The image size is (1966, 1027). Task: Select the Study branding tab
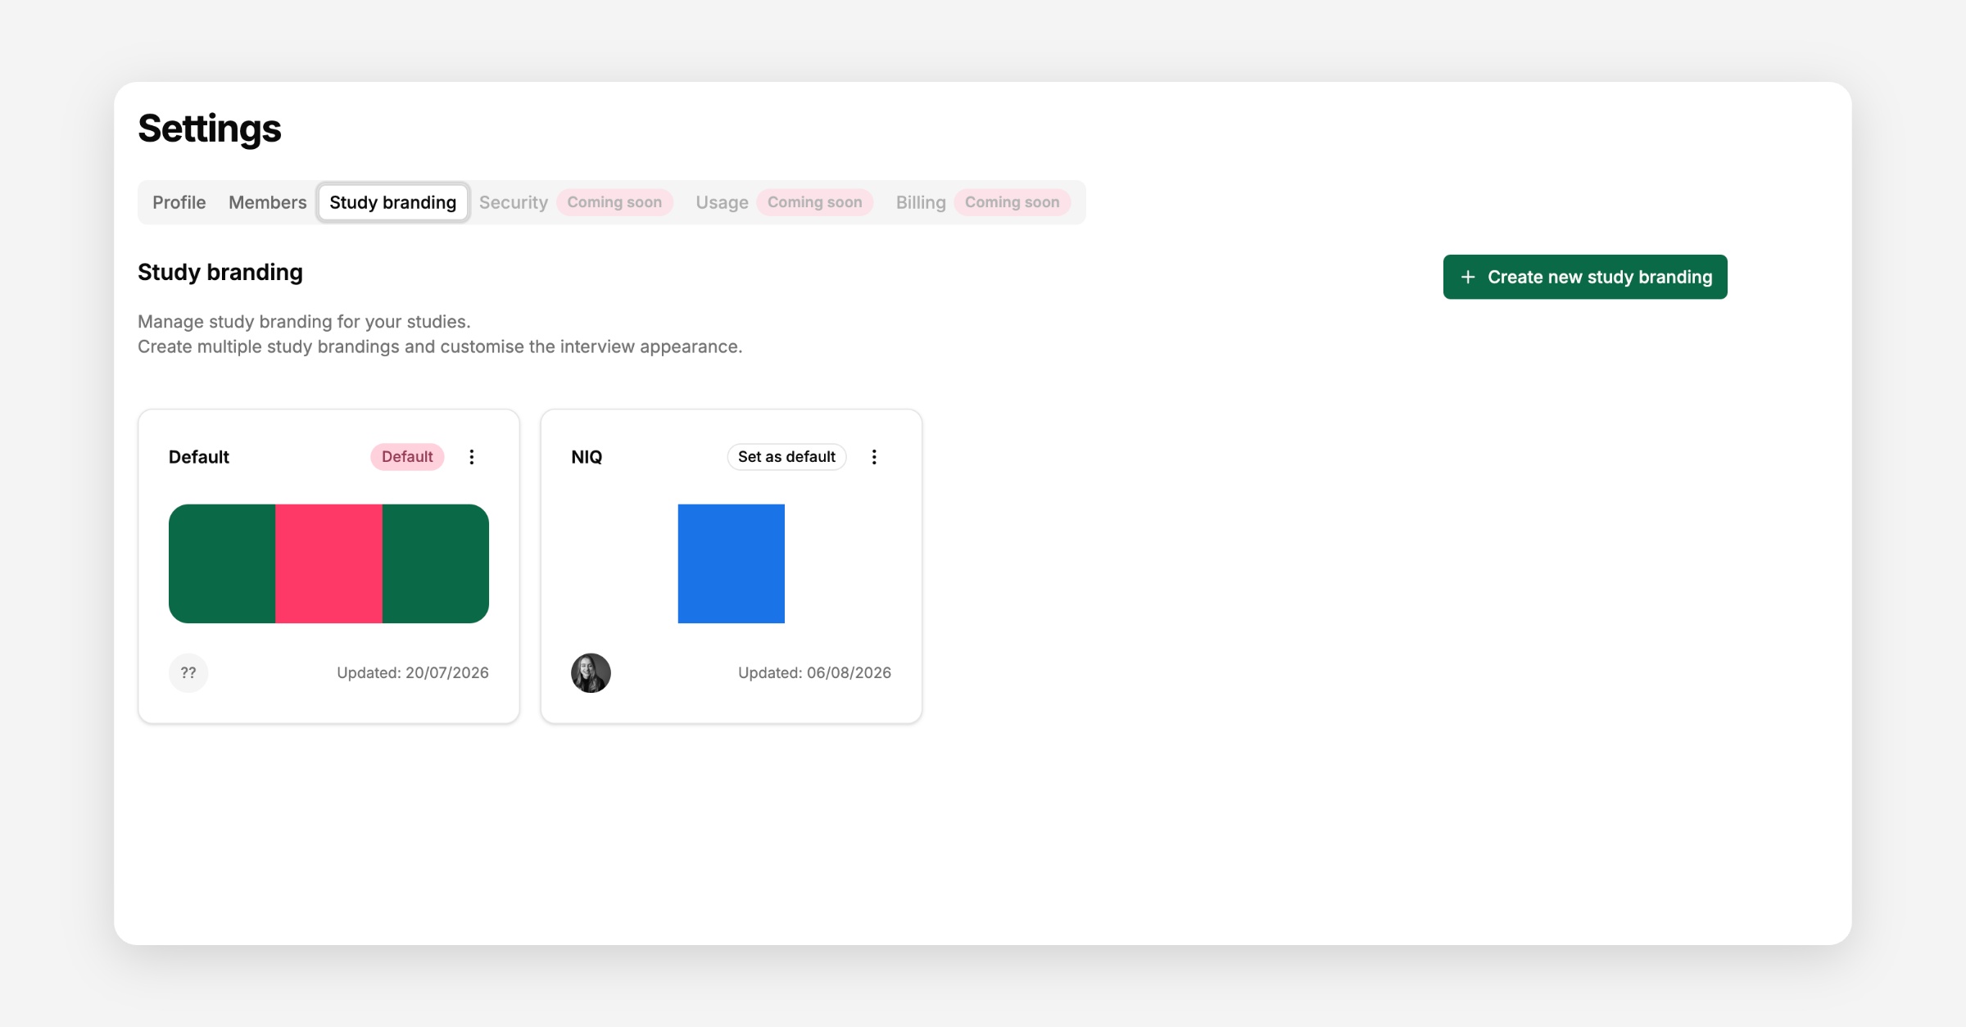pyautogui.click(x=392, y=202)
